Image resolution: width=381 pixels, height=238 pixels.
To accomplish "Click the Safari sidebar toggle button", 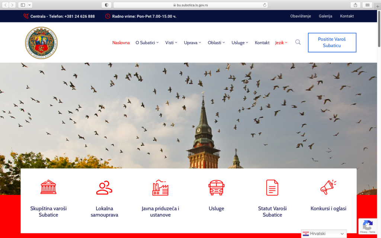I will (x=23, y=5).
